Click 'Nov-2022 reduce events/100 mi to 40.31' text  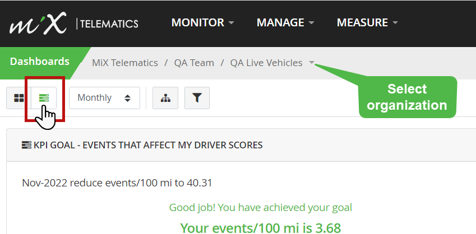(117, 183)
